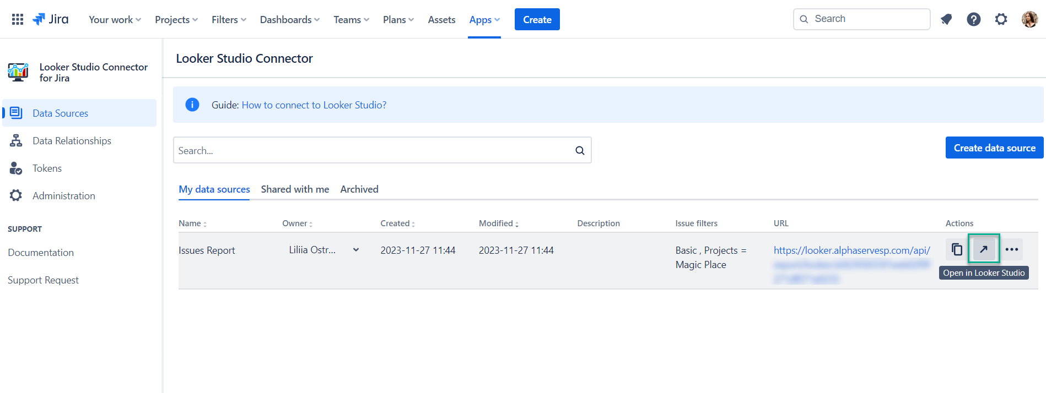Select Data Relationships in sidebar
This screenshot has width=1046, height=393.
72,141
